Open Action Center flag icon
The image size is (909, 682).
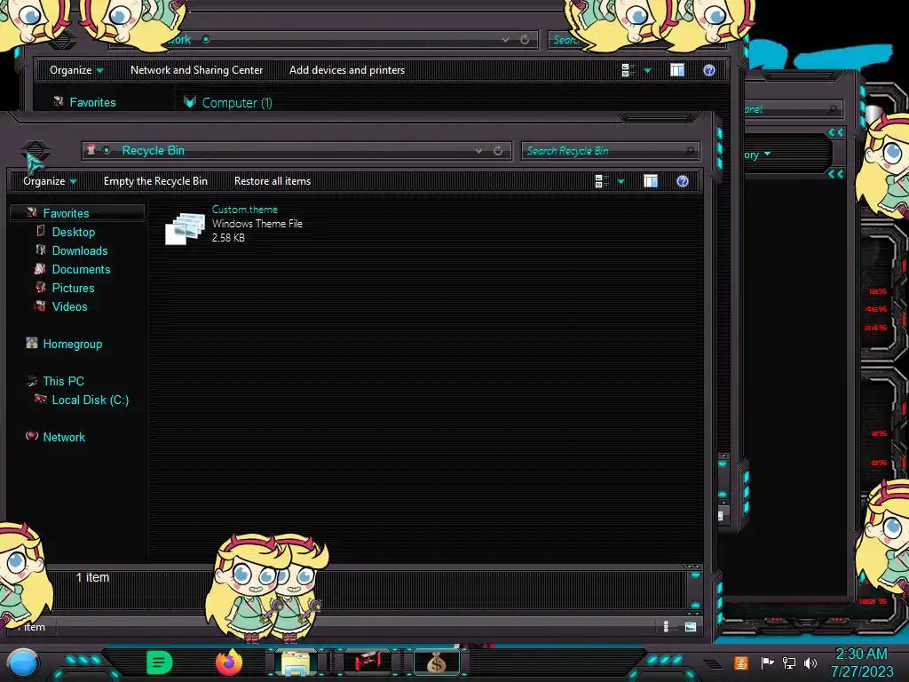point(767,662)
